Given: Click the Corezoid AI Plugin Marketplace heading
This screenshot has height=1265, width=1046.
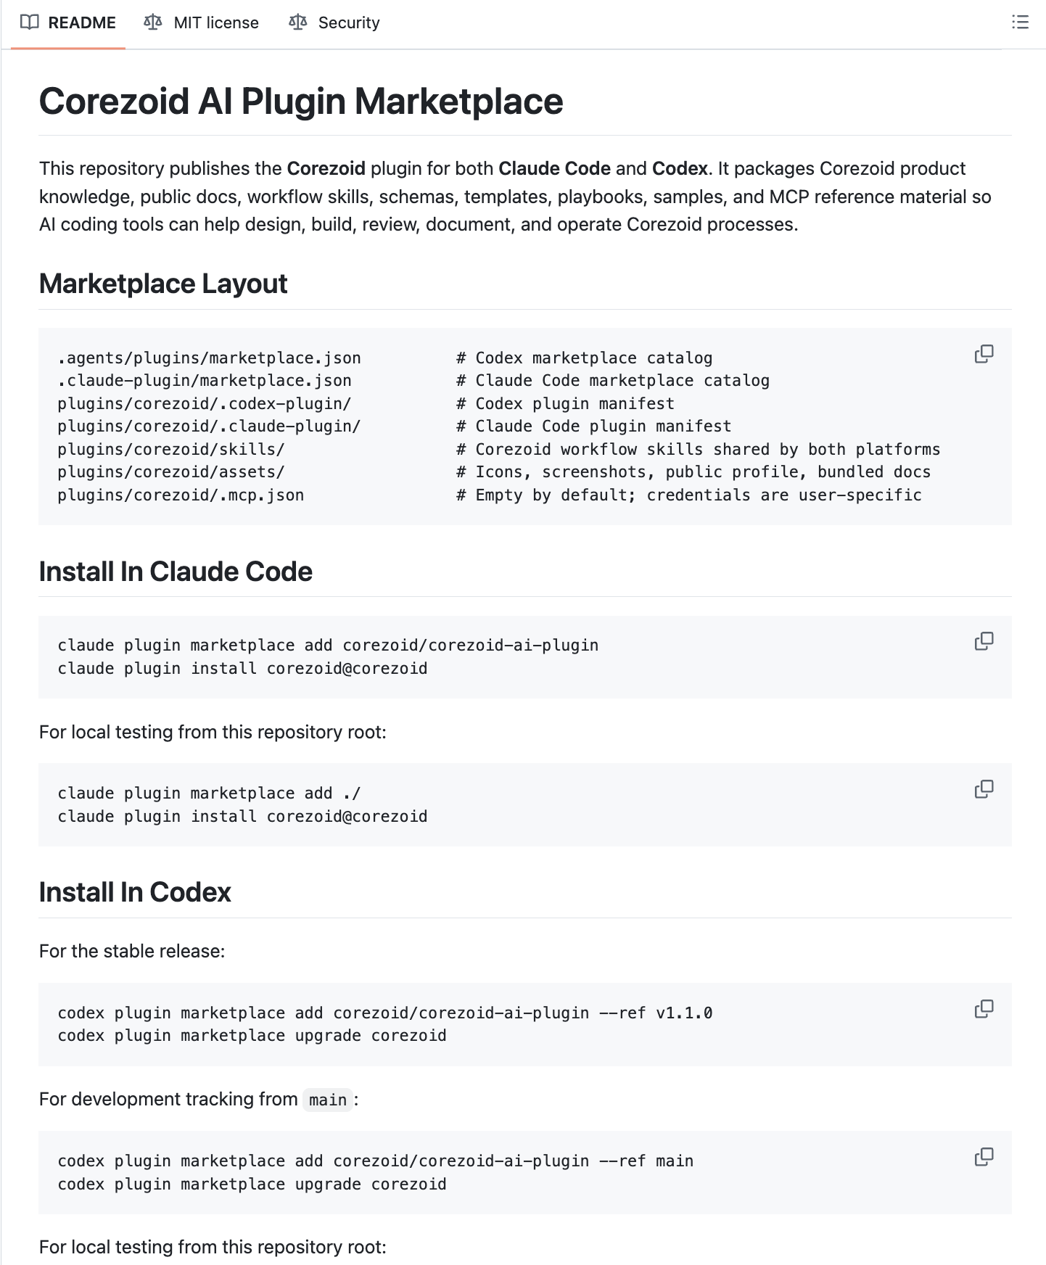Looking at the screenshot, I should pyautogui.click(x=301, y=101).
